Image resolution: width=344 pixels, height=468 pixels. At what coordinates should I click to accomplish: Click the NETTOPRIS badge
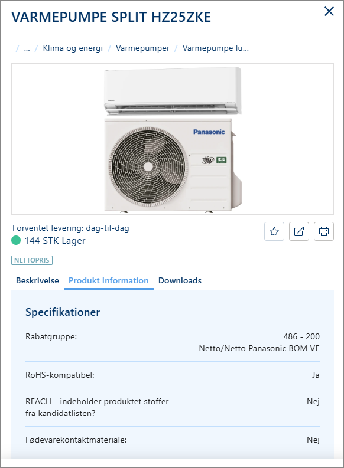point(32,260)
